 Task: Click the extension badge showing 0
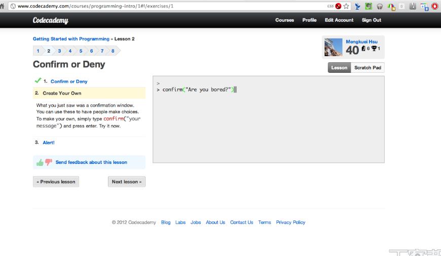tap(401, 6)
